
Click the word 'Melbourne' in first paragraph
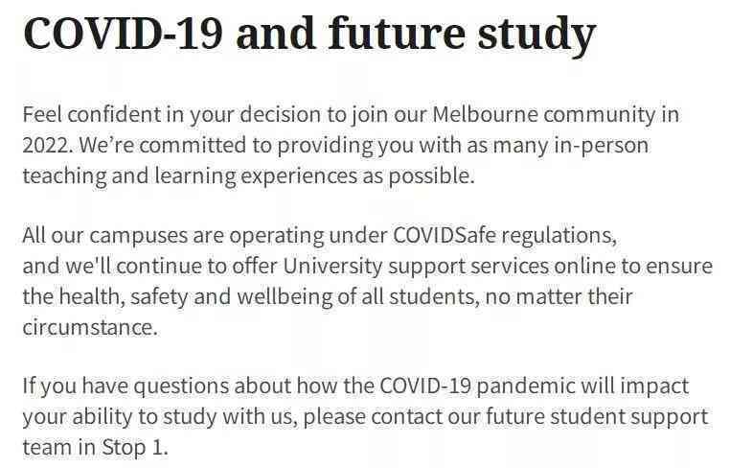click(485, 115)
